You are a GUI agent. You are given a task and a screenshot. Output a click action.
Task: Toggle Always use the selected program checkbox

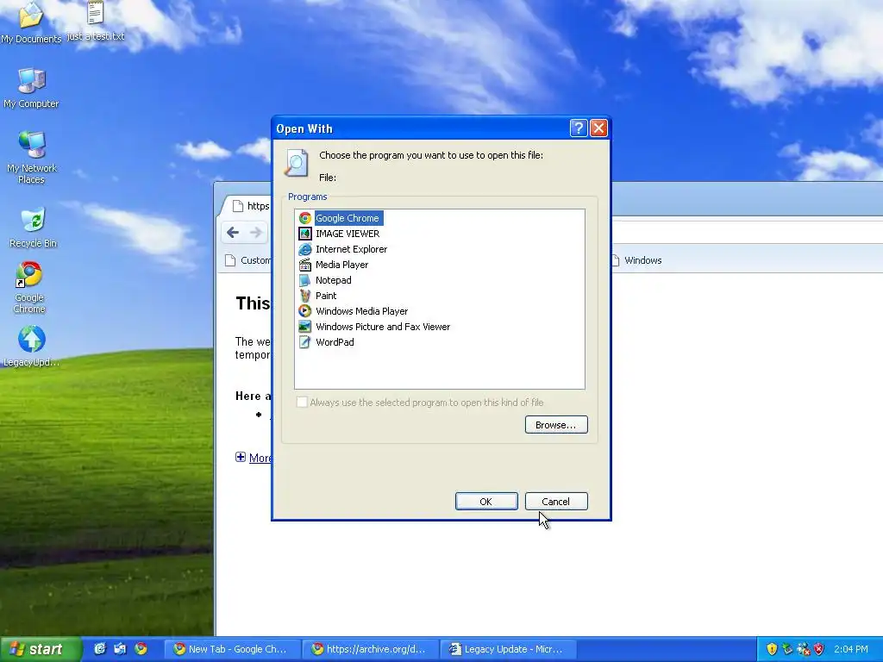(303, 402)
